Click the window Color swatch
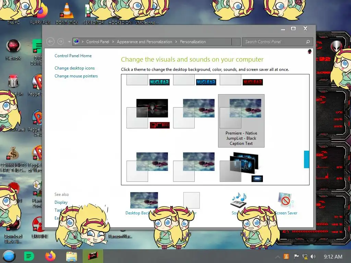This screenshot has height=263, width=351. pyautogui.click(x=191, y=200)
